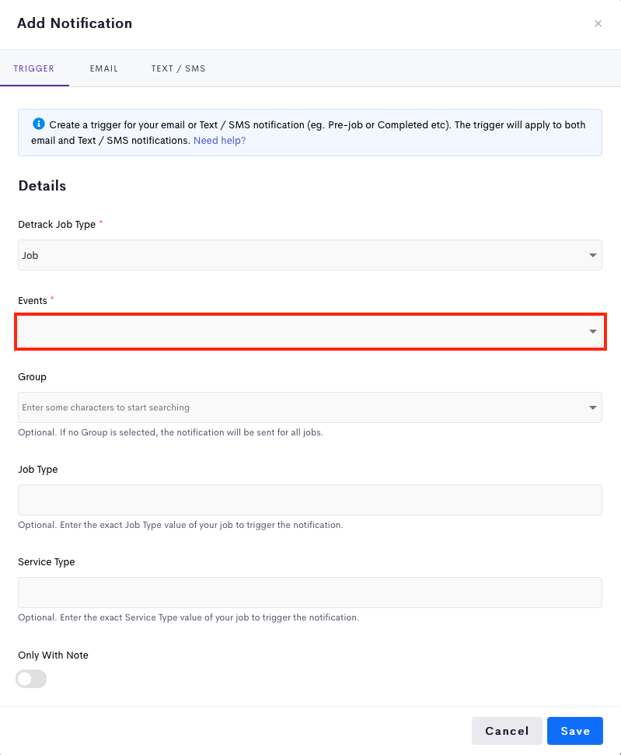Toggle the Only With Note switch
Viewport: 621px width, 755px height.
31,679
